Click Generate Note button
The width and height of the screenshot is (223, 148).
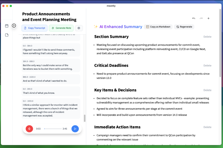point(61,28)
